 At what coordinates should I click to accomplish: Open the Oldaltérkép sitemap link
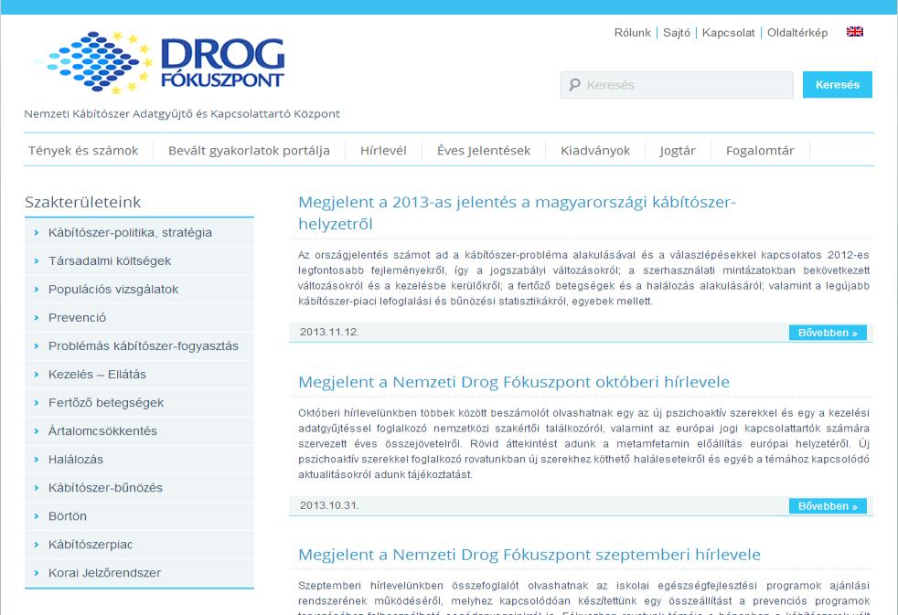797,33
